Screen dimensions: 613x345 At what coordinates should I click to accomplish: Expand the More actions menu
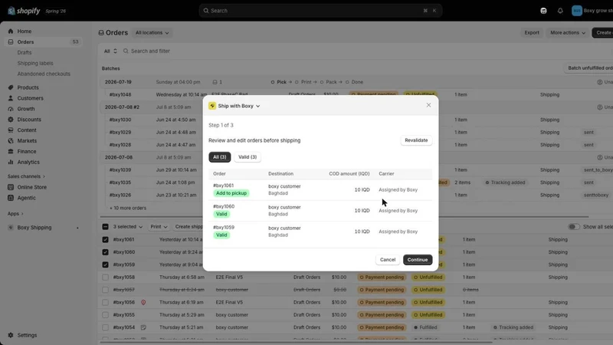point(568,32)
